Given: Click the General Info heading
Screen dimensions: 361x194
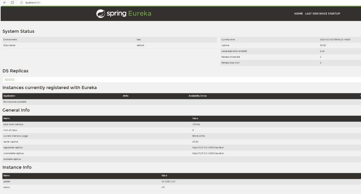Looking at the screenshot, I should click(x=16, y=110).
